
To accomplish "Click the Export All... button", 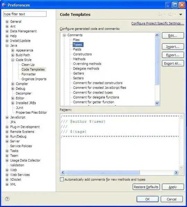I will (173, 63).
